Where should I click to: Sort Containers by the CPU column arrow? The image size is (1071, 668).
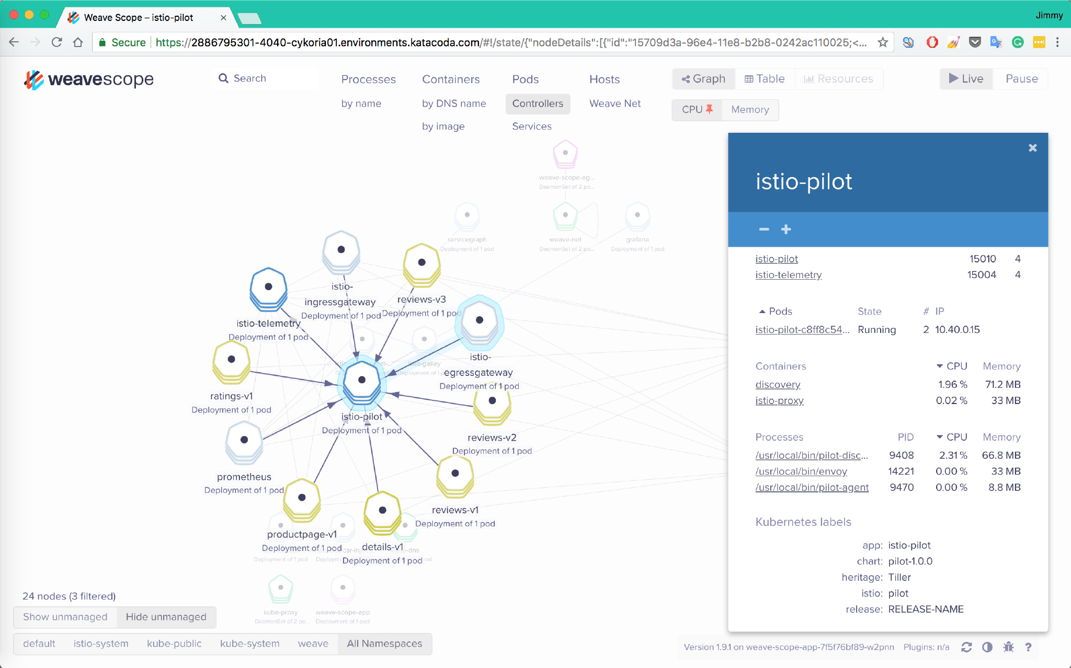click(940, 366)
